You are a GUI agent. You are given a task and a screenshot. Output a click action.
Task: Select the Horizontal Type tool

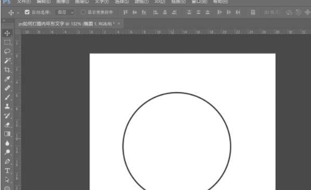(7, 171)
